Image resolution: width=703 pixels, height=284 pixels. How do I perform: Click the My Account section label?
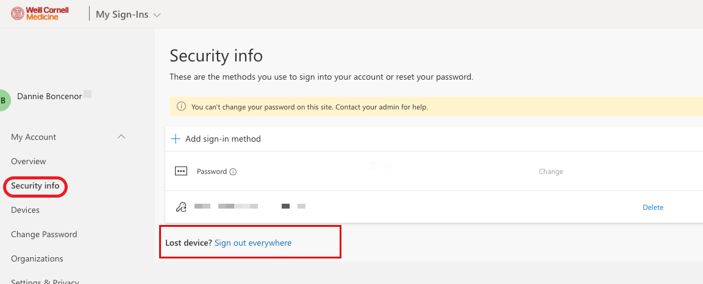34,137
